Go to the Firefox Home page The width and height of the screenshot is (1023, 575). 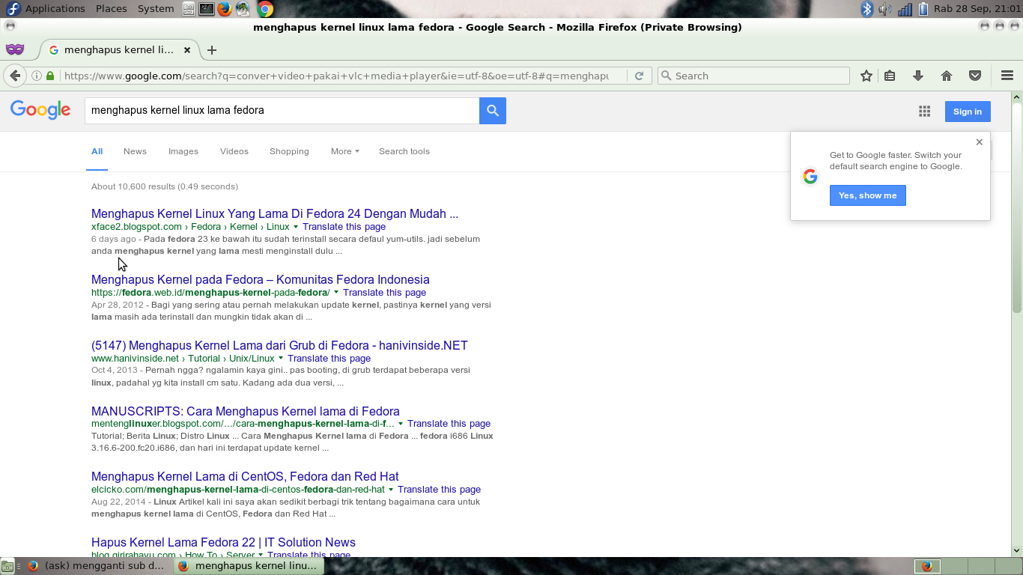point(947,76)
